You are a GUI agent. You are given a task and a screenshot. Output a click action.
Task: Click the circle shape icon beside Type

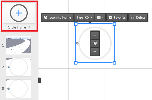[87, 17]
